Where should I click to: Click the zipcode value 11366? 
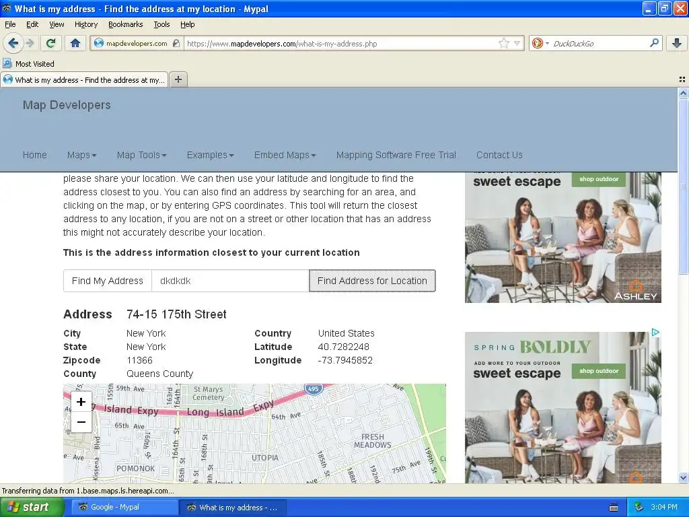(x=139, y=361)
